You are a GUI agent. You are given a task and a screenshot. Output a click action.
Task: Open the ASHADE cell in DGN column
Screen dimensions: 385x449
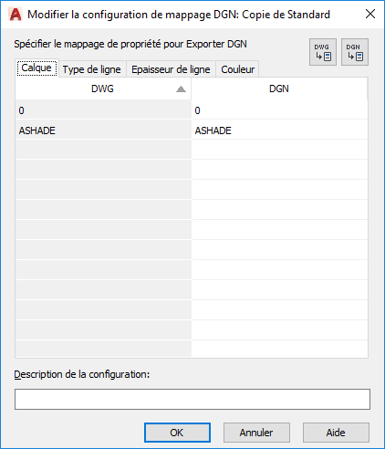279,131
